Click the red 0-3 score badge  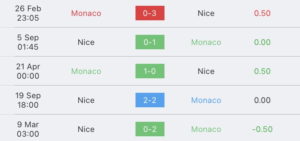point(150,13)
